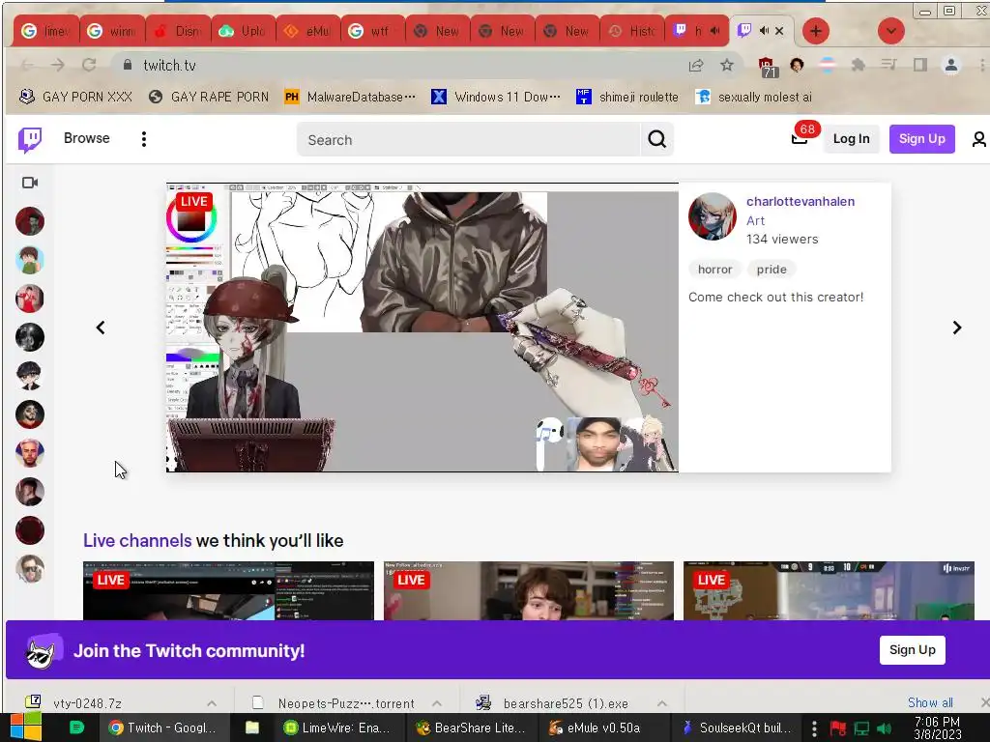This screenshot has height=742, width=990.
Task: Open File Explorer folder icon in taskbar
Action: [252, 728]
